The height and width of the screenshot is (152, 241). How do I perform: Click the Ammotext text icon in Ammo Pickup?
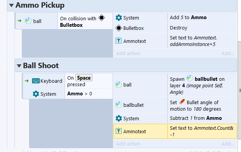tap(118, 41)
